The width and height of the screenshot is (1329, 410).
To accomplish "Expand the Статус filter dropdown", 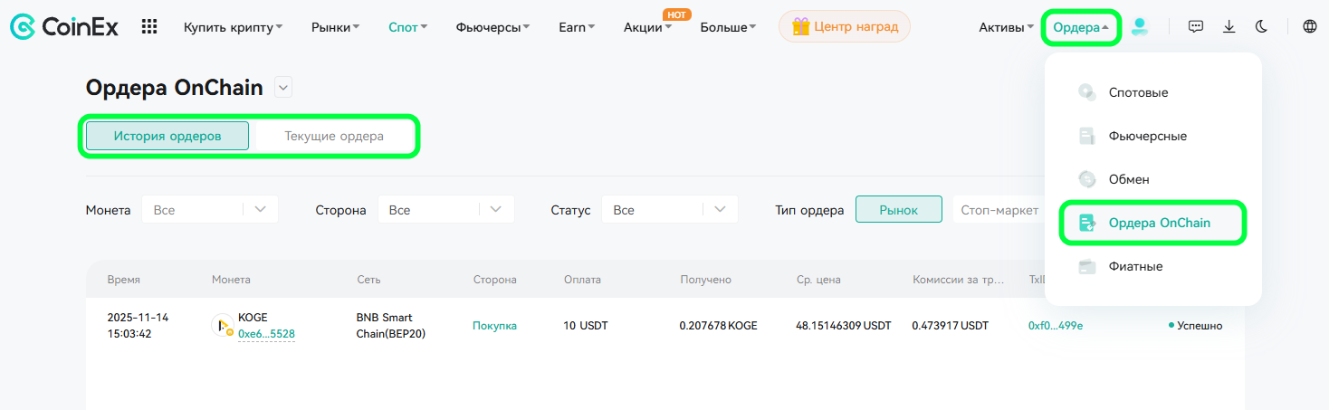I will (x=670, y=210).
